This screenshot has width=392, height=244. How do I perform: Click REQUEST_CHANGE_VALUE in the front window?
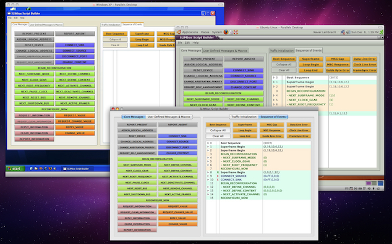coord(177,212)
